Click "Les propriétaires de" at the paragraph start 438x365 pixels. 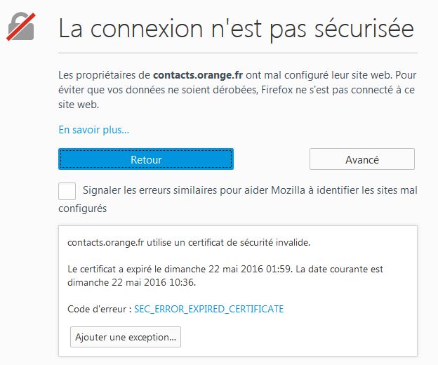pos(104,74)
